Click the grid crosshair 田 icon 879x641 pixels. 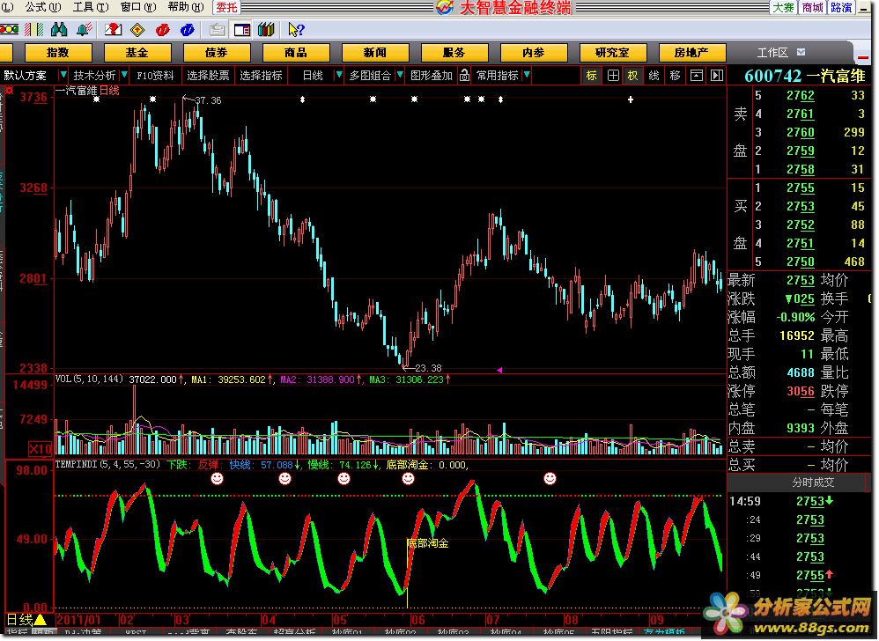613,75
